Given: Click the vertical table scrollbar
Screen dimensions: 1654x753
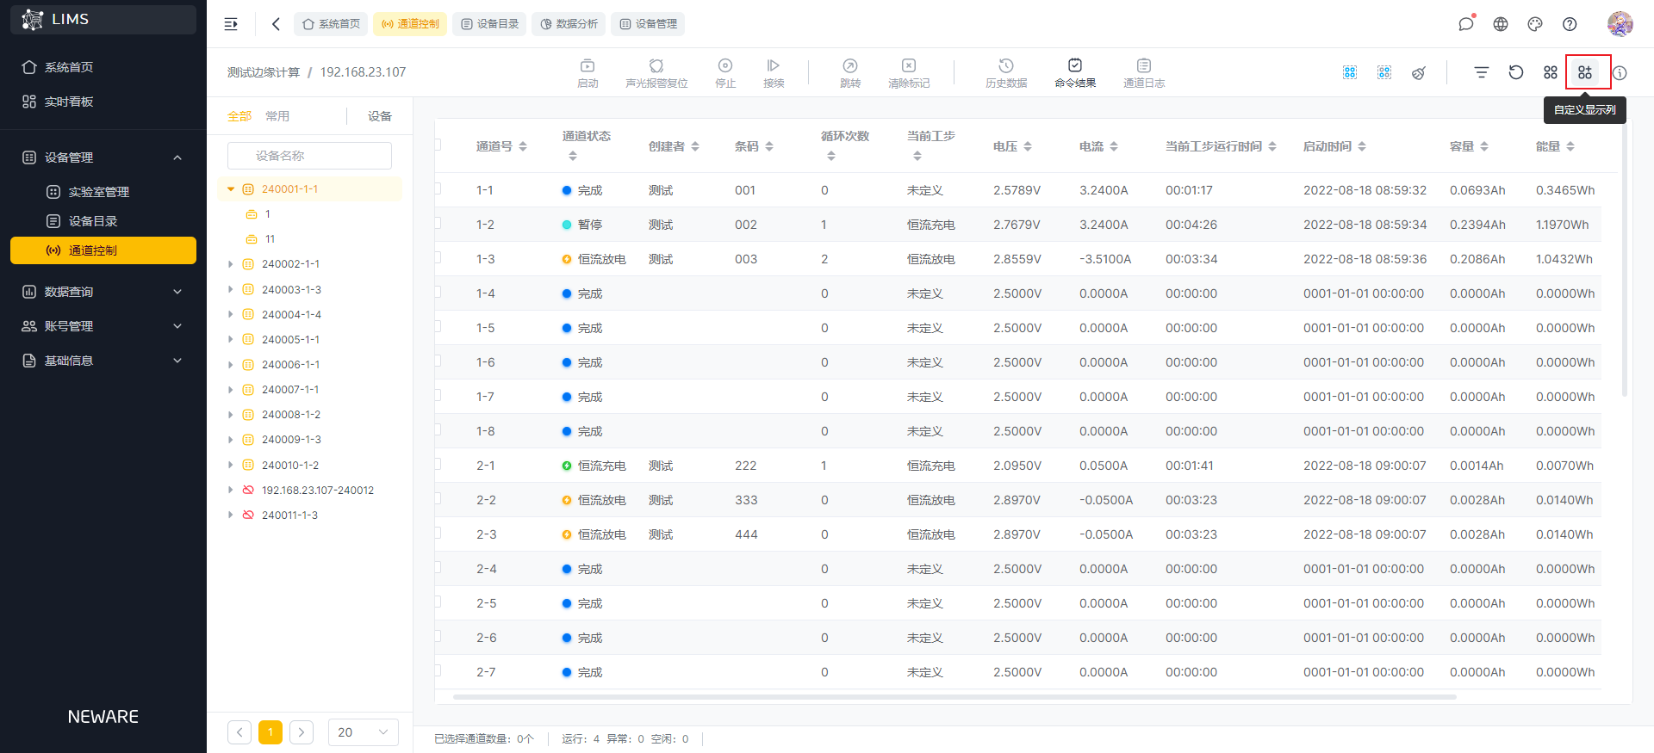Looking at the screenshot, I should [1625, 258].
